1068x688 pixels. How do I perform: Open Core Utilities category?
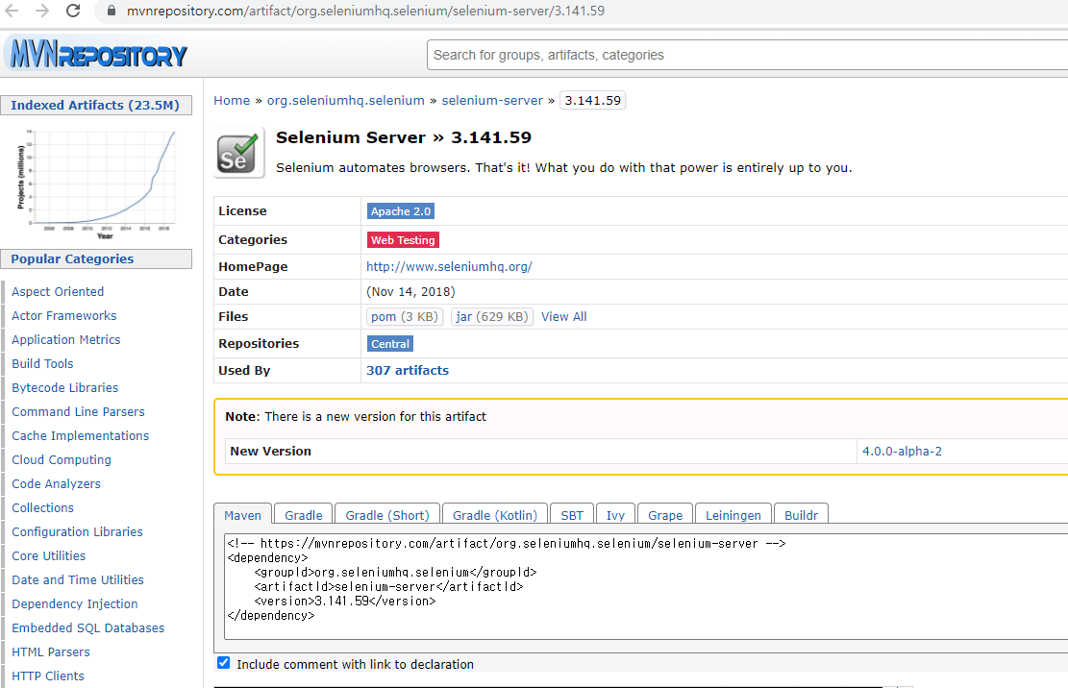48,556
